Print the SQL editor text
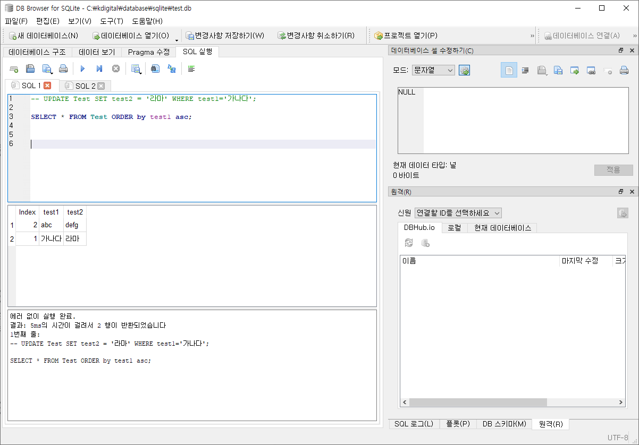Viewport: 639px width, 445px height. pyautogui.click(x=63, y=69)
